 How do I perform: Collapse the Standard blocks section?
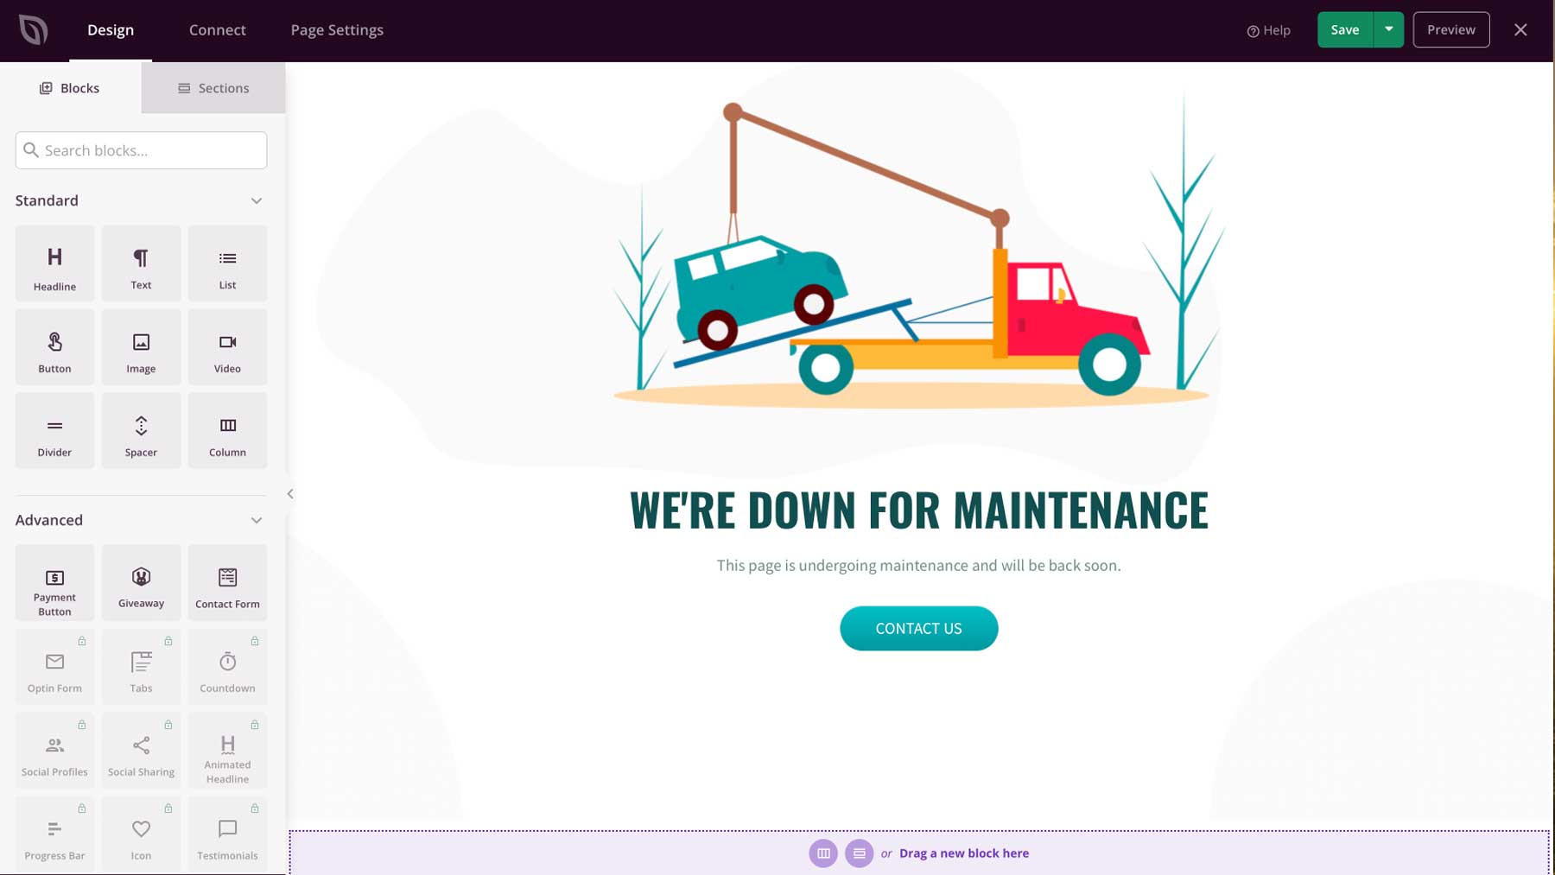(256, 200)
